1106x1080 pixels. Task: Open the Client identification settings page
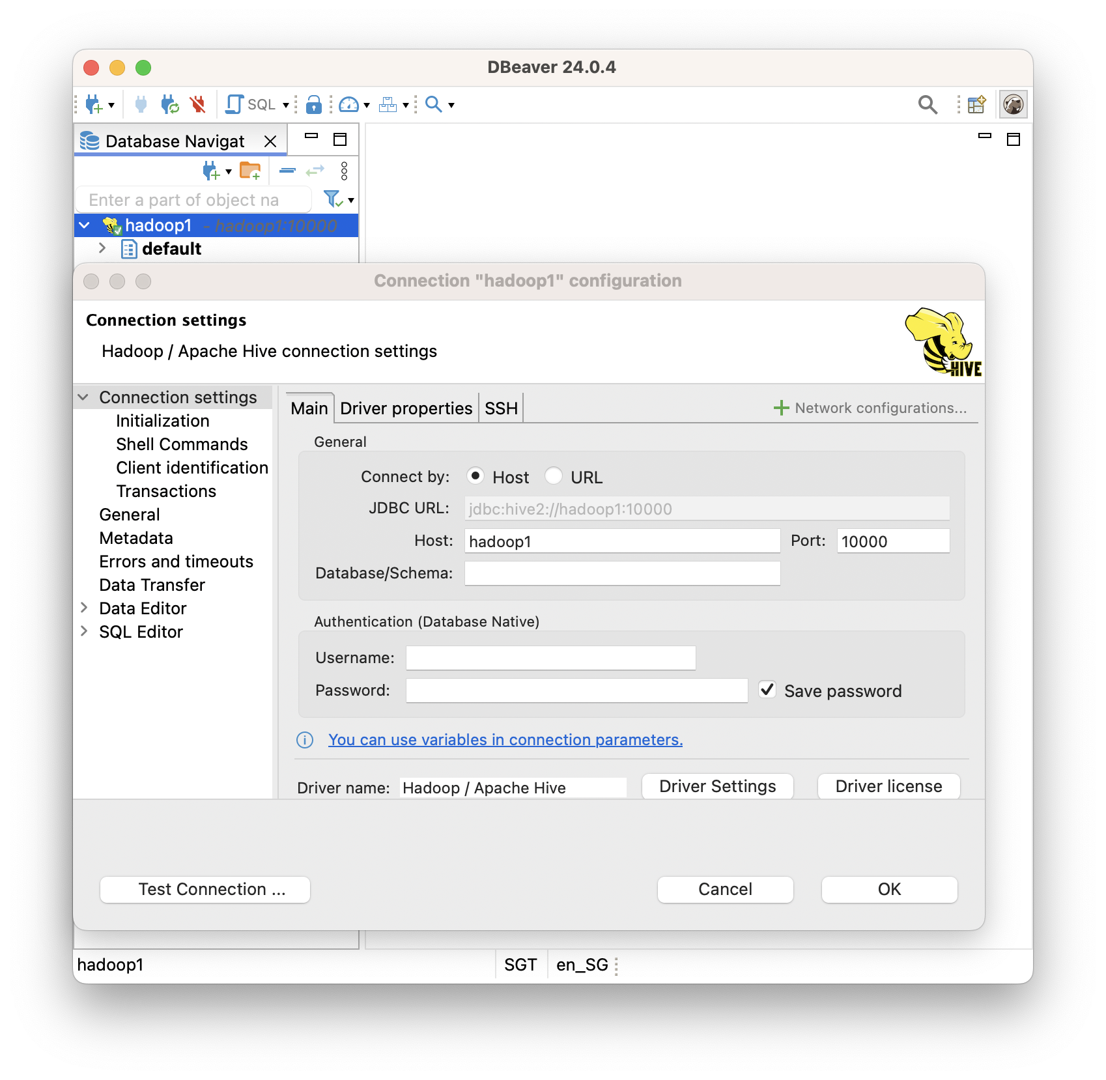pos(192,468)
